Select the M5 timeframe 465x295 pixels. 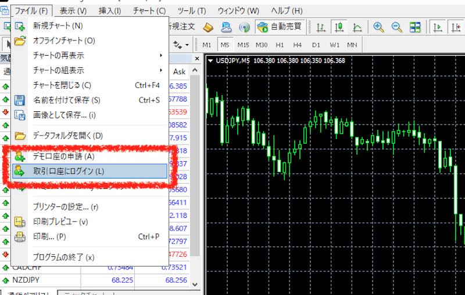225,45
